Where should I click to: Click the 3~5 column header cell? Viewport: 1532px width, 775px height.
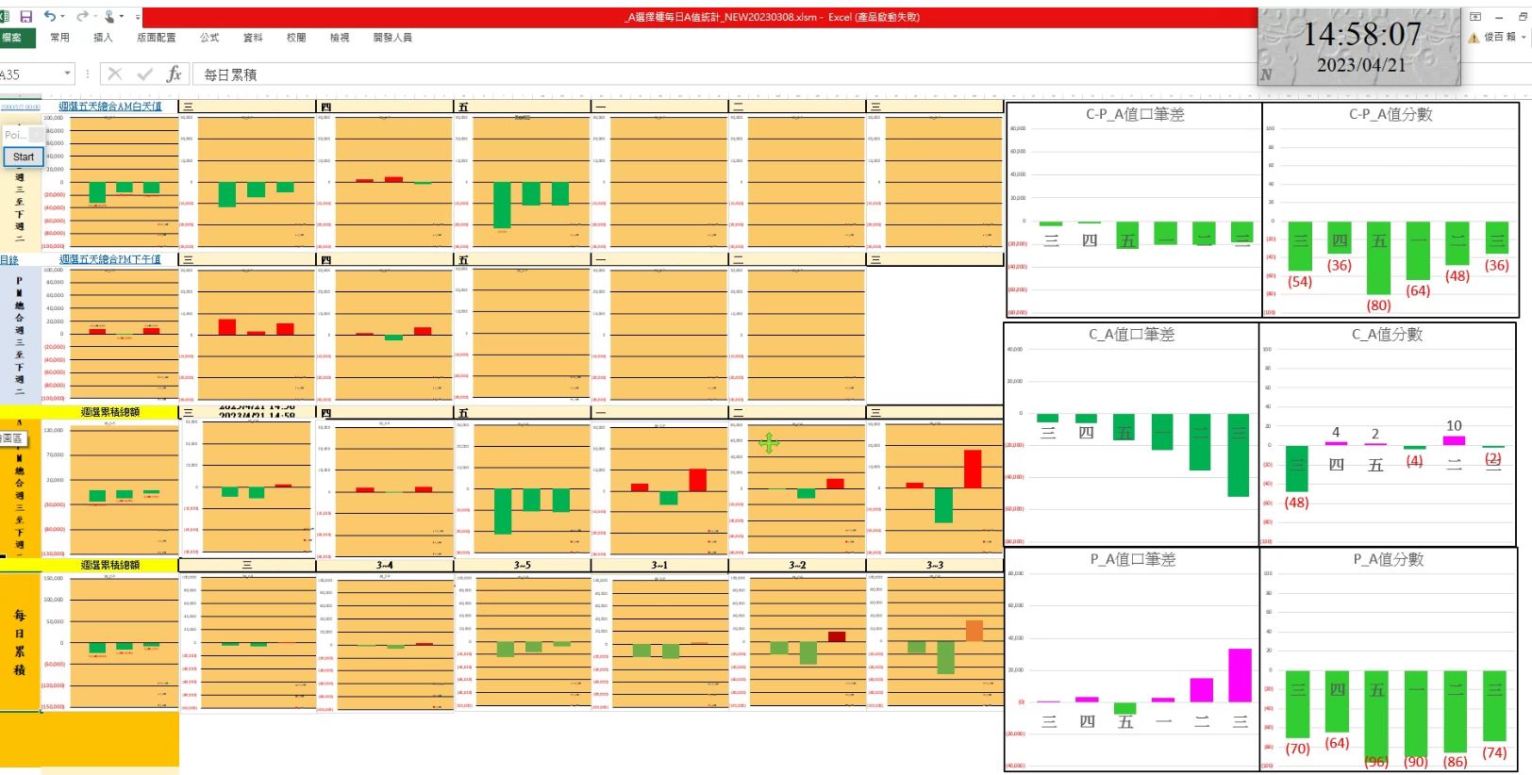coord(523,566)
